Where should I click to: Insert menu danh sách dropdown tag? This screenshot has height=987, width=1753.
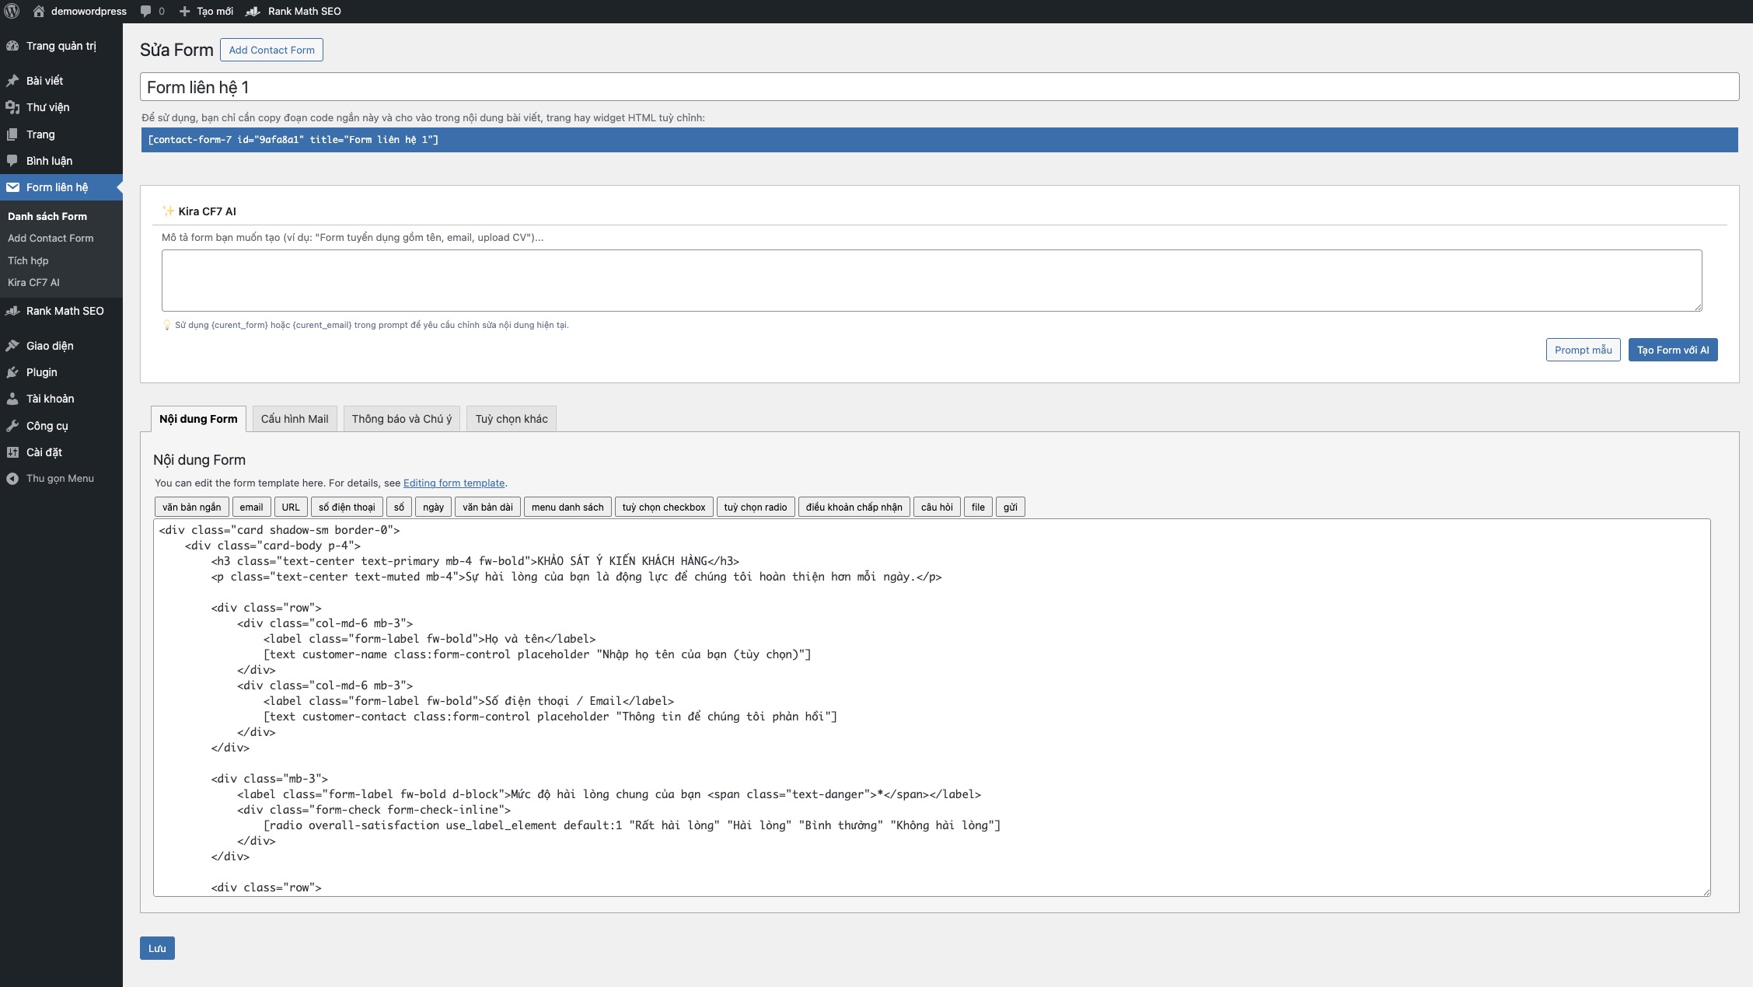coord(567,507)
